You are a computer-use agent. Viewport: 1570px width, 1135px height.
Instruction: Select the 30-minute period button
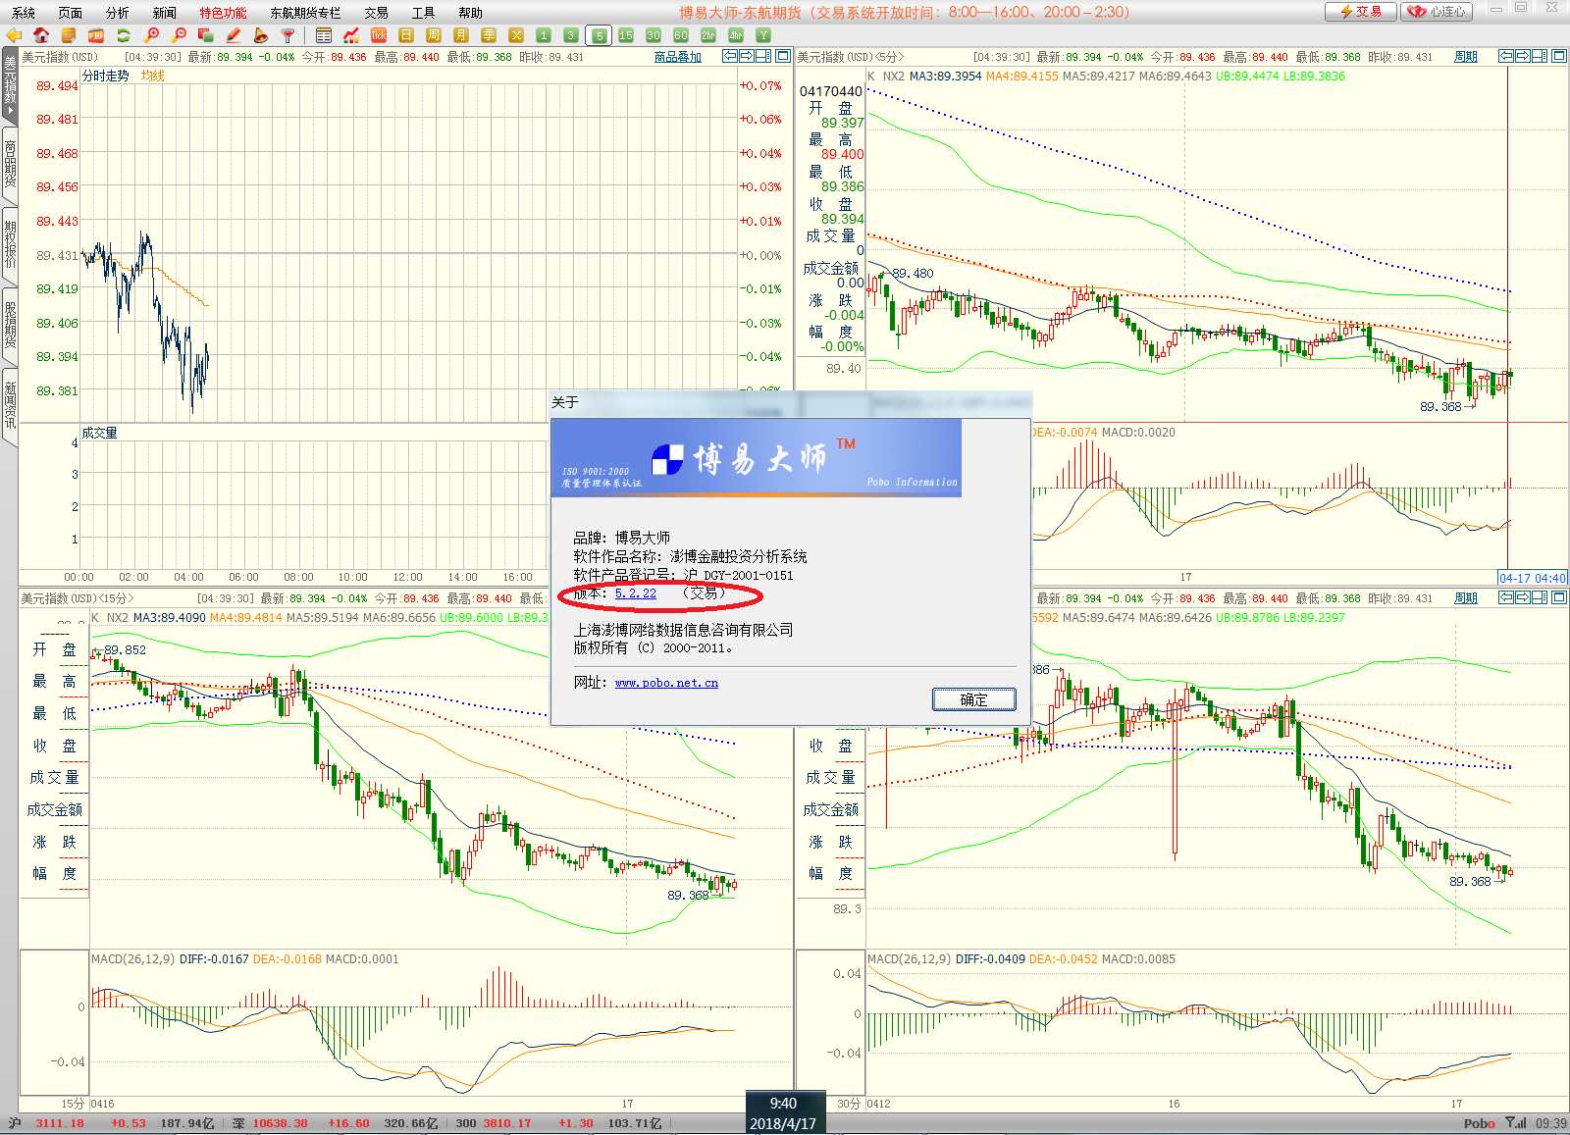point(654,35)
